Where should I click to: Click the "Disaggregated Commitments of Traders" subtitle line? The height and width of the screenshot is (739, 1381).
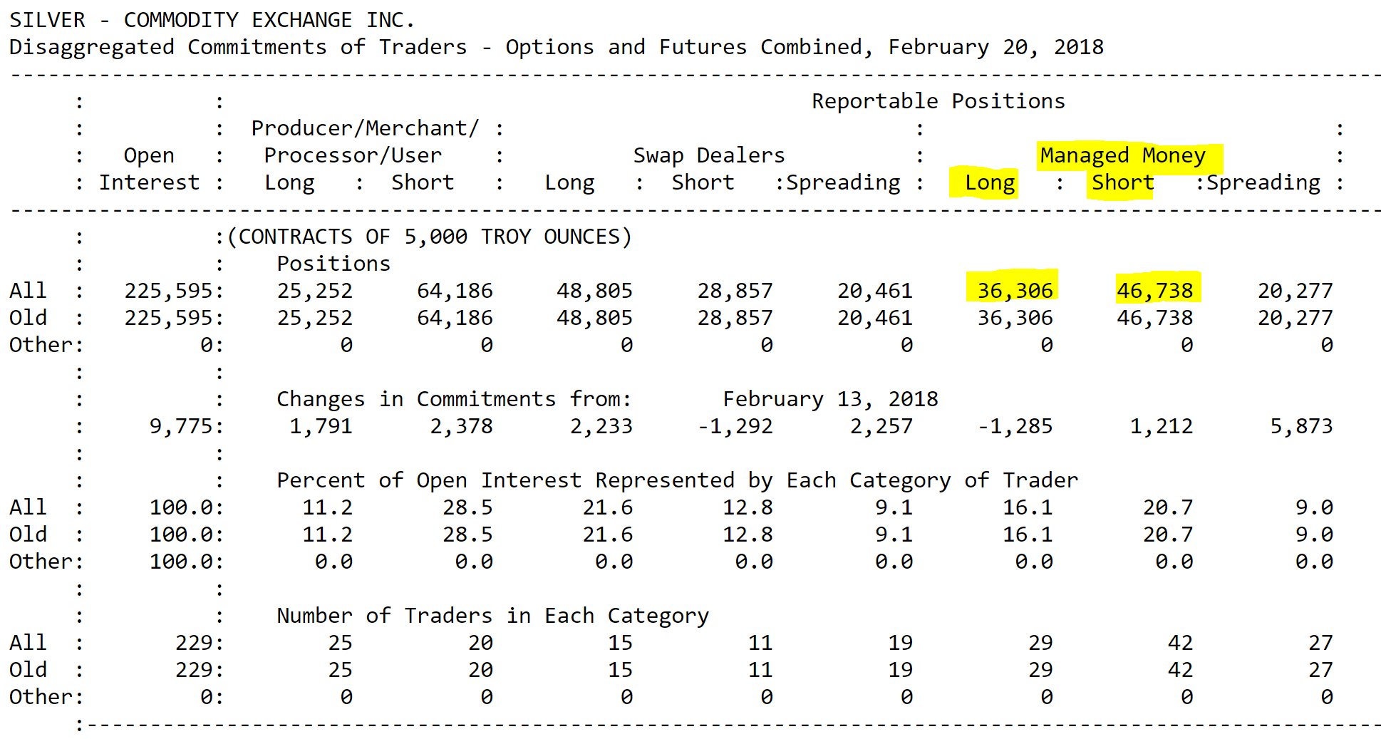point(556,47)
